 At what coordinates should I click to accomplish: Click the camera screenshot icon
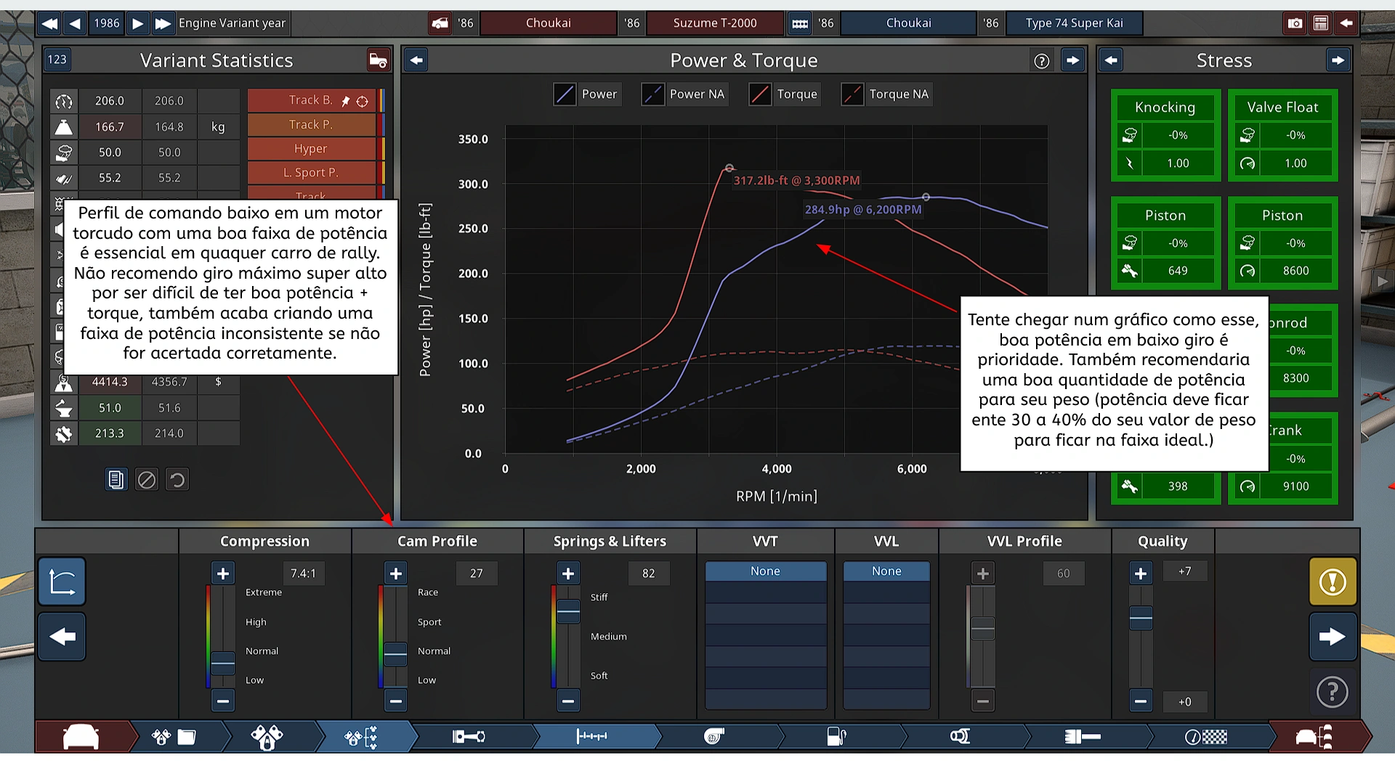pyautogui.click(x=1295, y=23)
